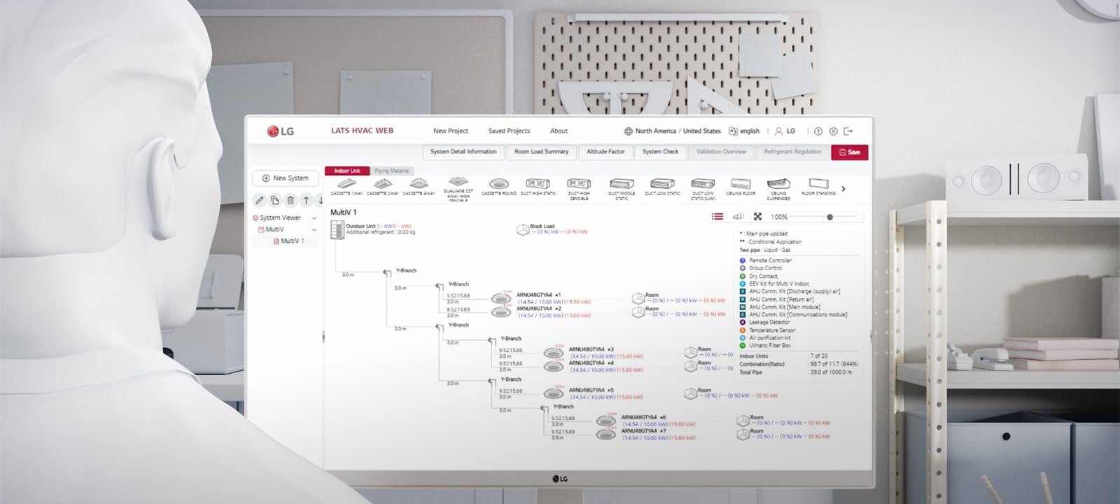Viewport: 1120px width, 504px height.
Task: Open the New Project menu
Action: click(450, 131)
